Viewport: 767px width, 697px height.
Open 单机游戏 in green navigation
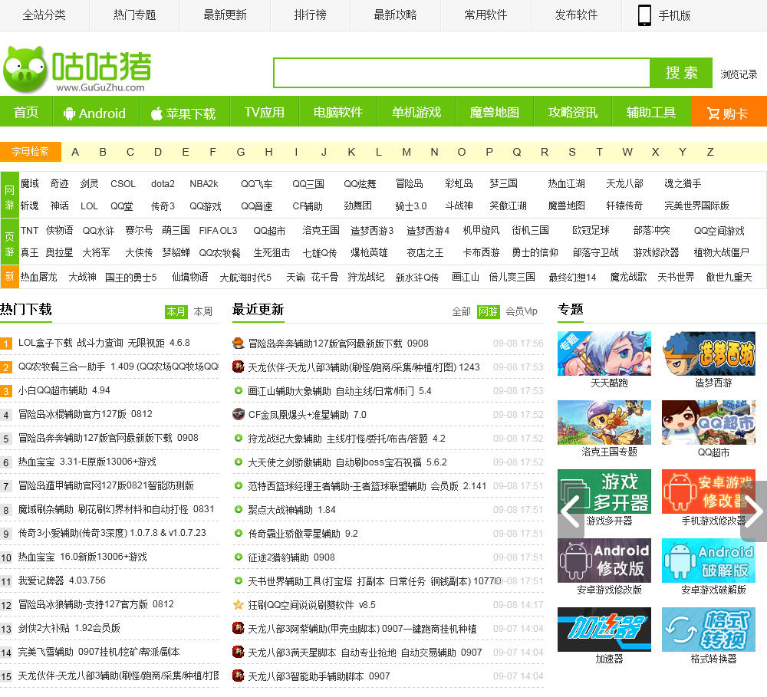pos(416,112)
